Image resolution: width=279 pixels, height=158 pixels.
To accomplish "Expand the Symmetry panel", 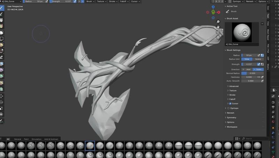I will 231,118.
